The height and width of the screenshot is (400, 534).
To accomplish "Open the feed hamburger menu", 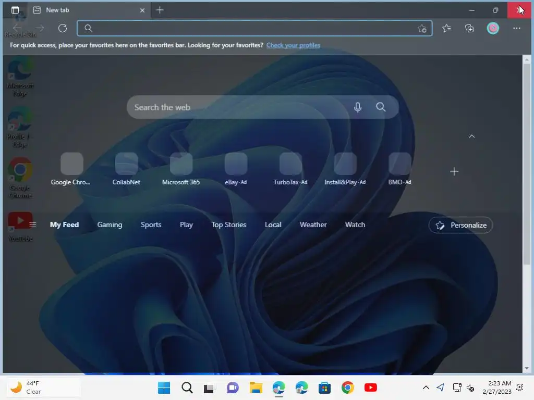I will point(33,225).
